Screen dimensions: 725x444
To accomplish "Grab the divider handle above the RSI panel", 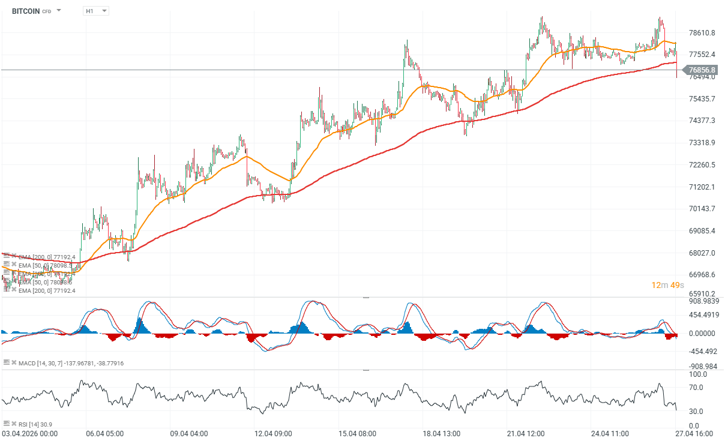I will click(366, 370).
